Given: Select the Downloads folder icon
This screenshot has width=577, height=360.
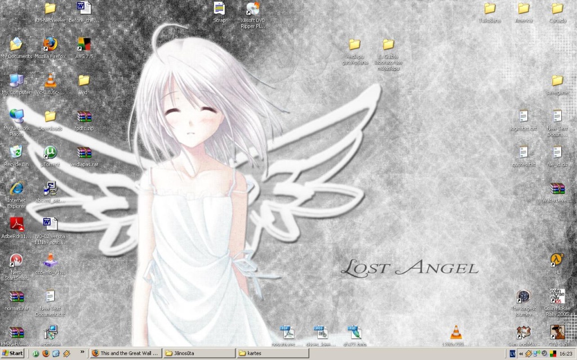Looking at the screenshot, I should [x=50, y=120].
